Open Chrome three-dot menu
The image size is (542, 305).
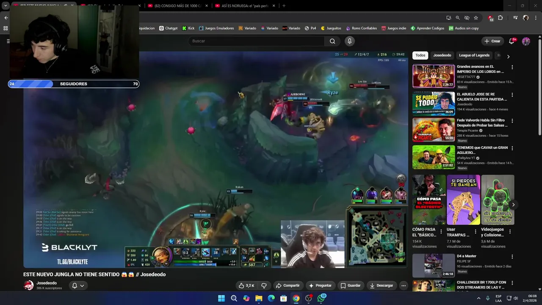tap(536, 18)
